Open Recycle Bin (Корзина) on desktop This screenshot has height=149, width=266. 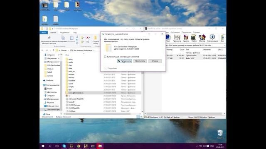click(220, 134)
